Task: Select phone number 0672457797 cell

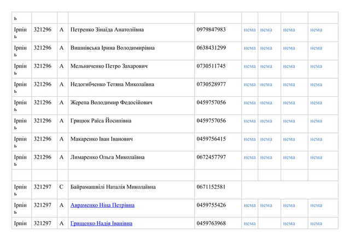Action: point(211,157)
